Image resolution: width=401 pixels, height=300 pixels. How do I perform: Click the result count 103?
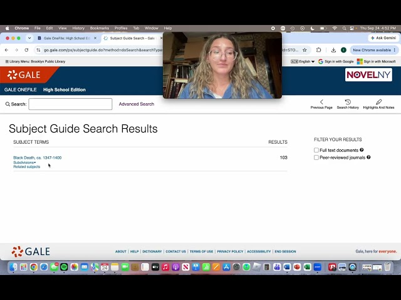click(283, 157)
